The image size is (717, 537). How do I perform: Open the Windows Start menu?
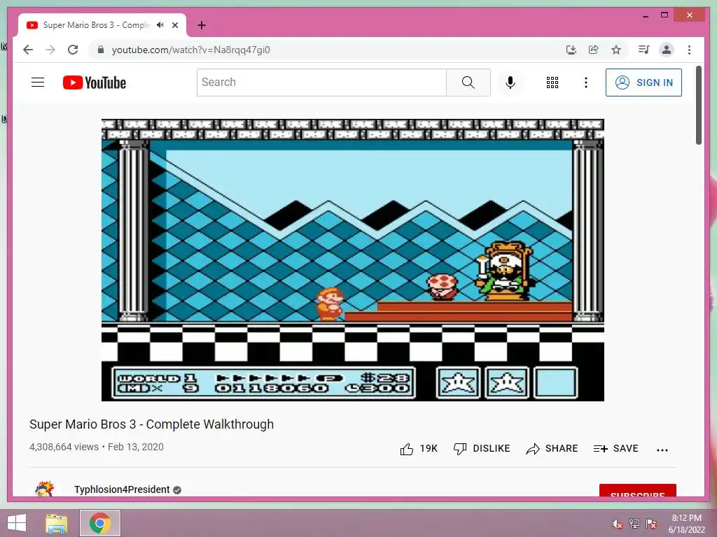click(17, 523)
